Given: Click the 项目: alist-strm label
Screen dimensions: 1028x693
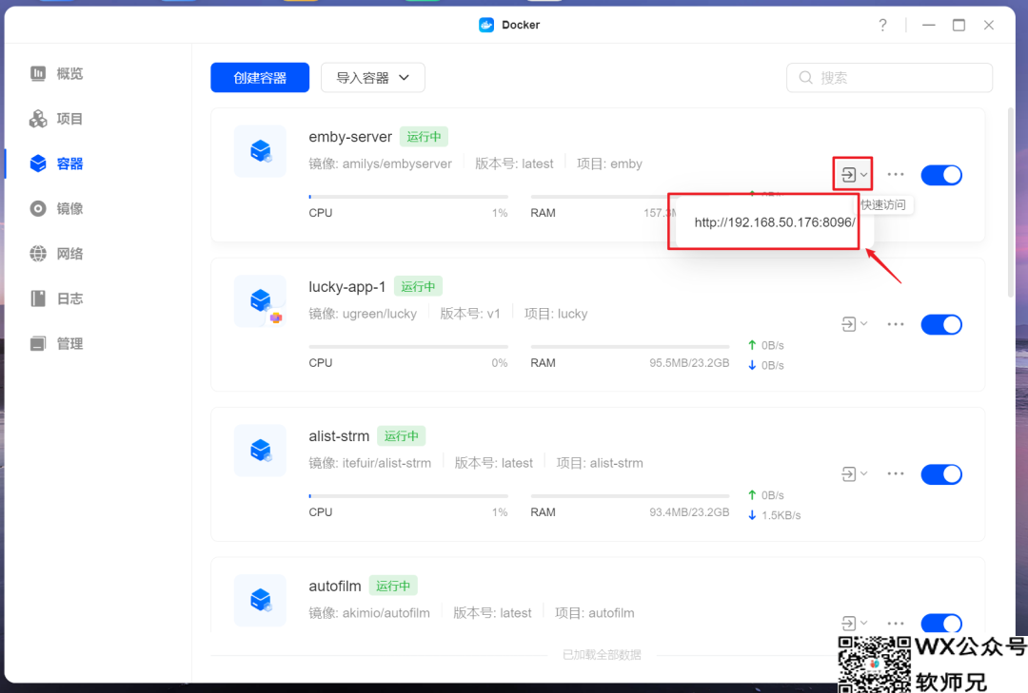Looking at the screenshot, I should [x=600, y=463].
